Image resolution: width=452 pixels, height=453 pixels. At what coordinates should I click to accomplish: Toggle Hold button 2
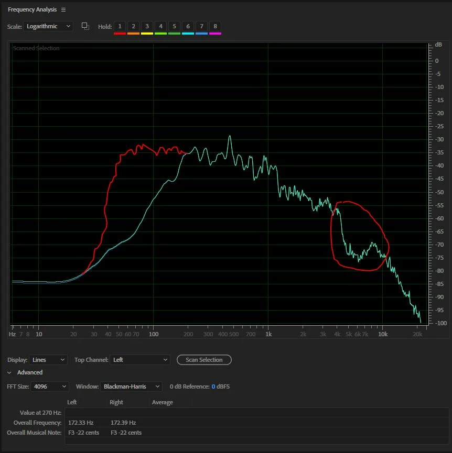tap(133, 26)
